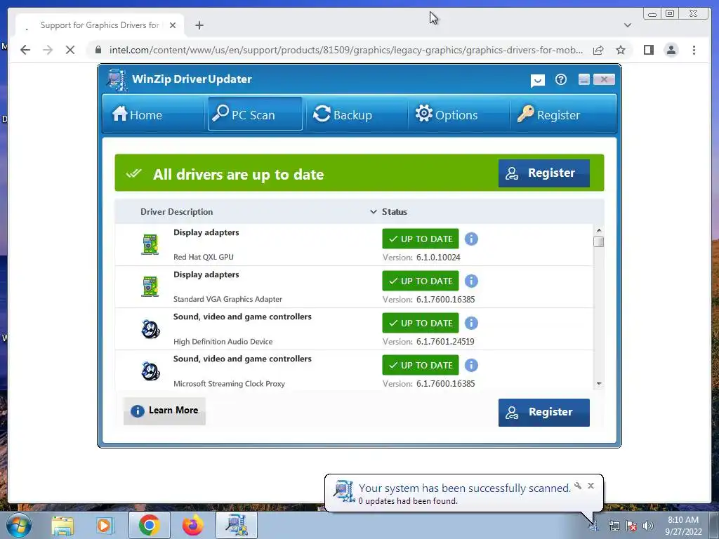
Task: Open the Windows Start menu orb
Action: pos(19,526)
